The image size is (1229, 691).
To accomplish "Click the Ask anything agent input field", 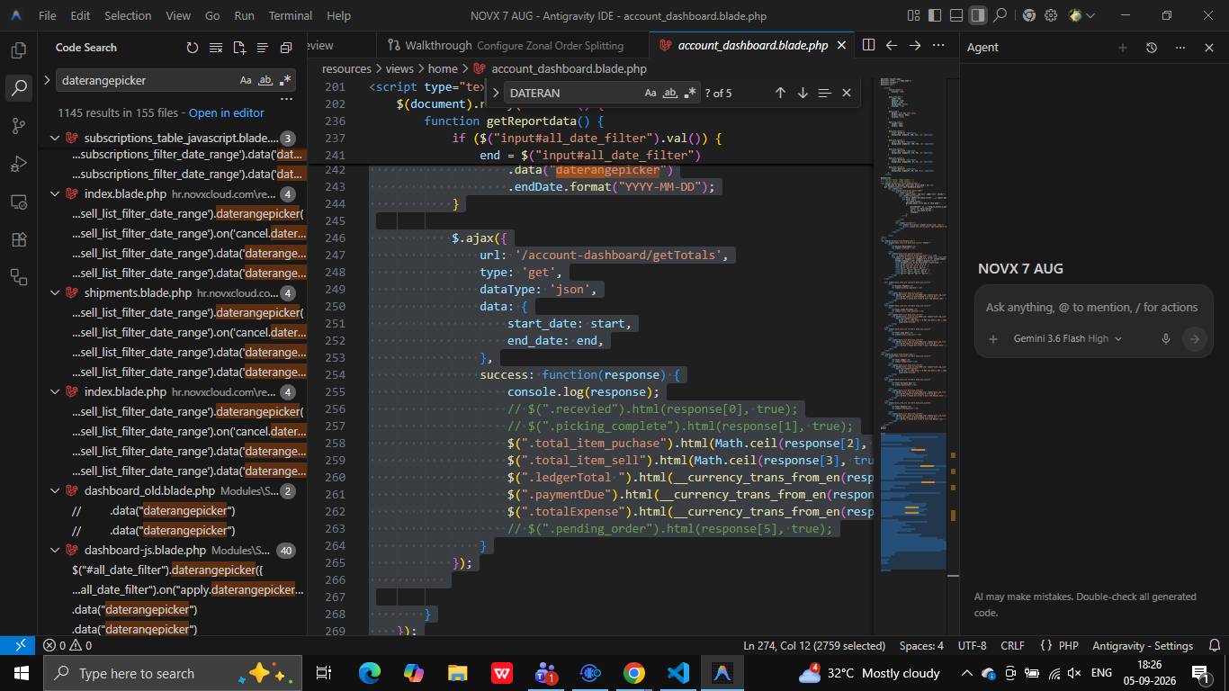I will (x=1091, y=307).
